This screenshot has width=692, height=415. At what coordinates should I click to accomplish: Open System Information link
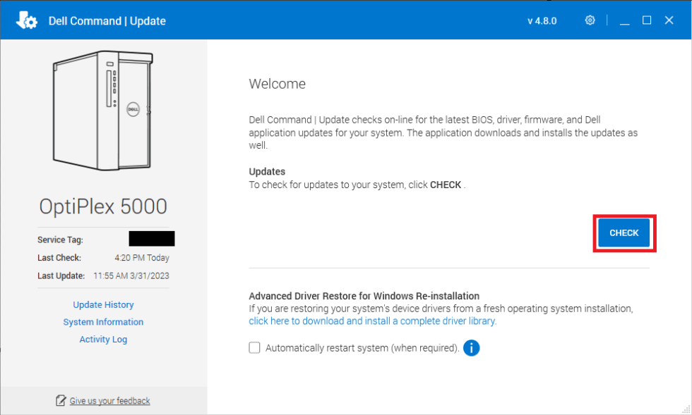[103, 322]
